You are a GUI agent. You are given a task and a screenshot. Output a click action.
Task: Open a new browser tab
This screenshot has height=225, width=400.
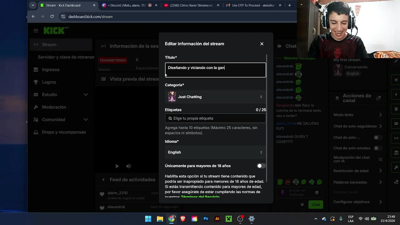(289, 5)
